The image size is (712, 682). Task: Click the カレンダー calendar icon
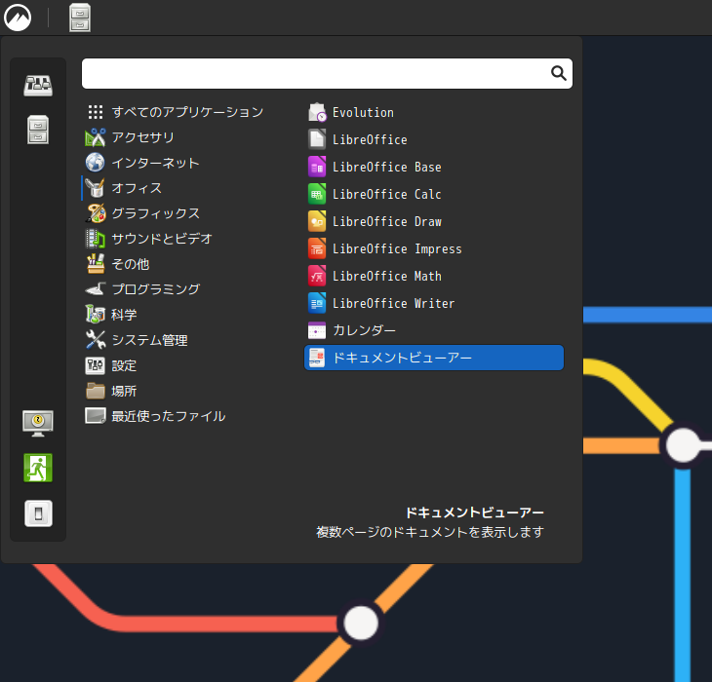[317, 330]
